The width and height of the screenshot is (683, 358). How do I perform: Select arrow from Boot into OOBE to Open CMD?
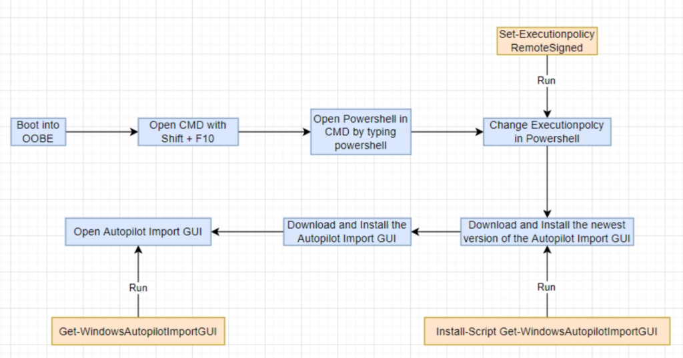click(x=102, y=131)
